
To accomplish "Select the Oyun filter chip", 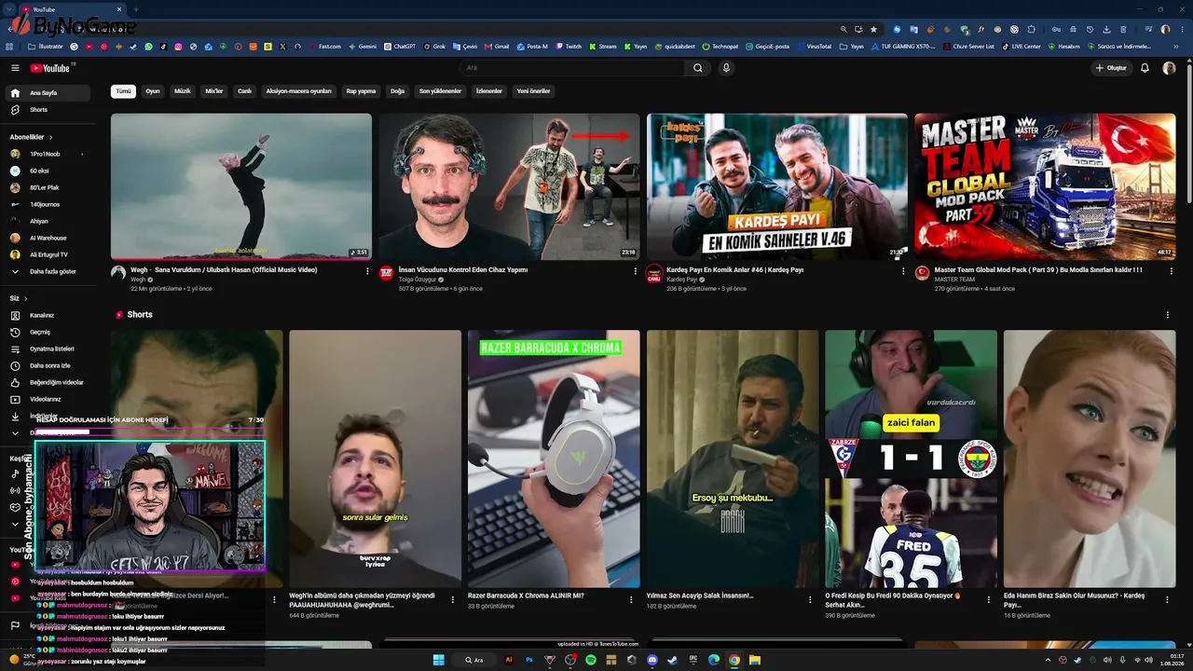I will click(153, 91).
